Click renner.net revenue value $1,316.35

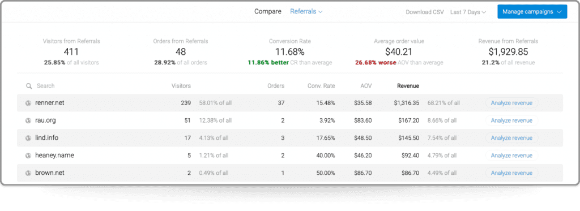point(406,103)
